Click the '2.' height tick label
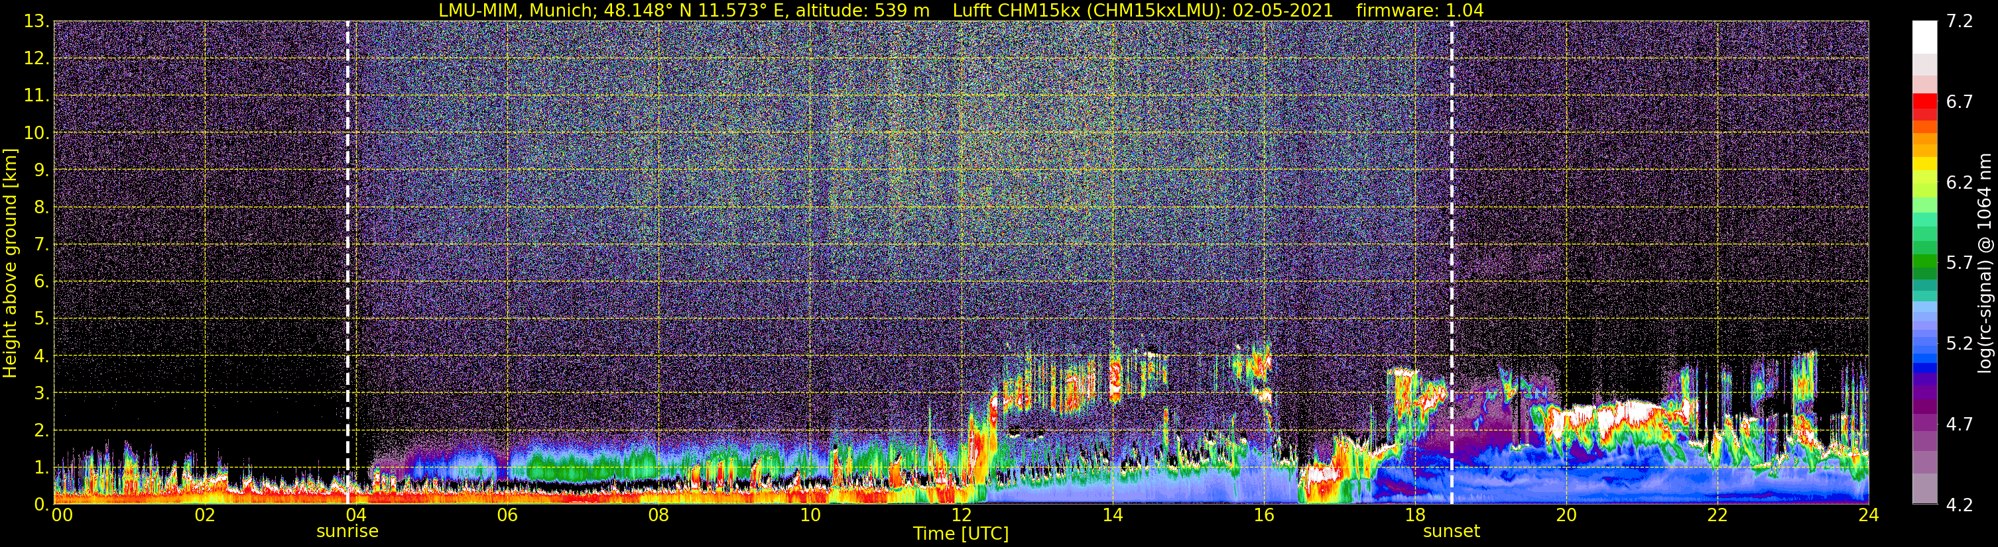This screenshot has width=1998, height=547. (x=41, y=430)
